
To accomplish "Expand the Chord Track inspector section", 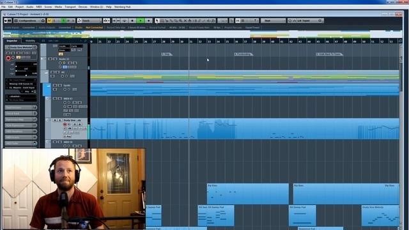I will [x=21, y=114].
